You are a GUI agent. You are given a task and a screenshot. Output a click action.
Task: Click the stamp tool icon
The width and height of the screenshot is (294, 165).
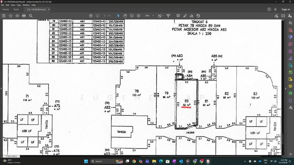(198, 16)
